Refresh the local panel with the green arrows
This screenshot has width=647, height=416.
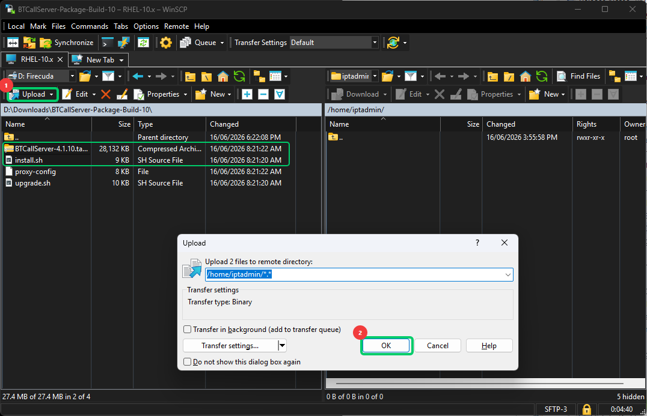click(x=239, y=76)
